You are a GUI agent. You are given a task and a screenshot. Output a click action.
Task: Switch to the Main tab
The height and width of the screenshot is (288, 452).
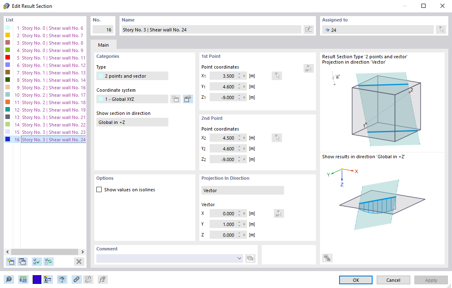pyautogui.click(x=103, y=45)
